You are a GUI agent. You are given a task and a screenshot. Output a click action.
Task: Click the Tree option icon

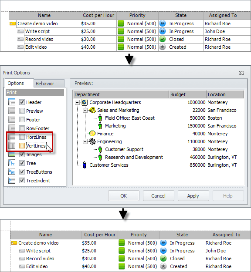[x=12, y=163]
